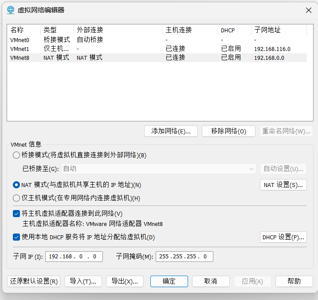Click 取消 button
Screen dimensions: 318x300
(x=211, y=281)
